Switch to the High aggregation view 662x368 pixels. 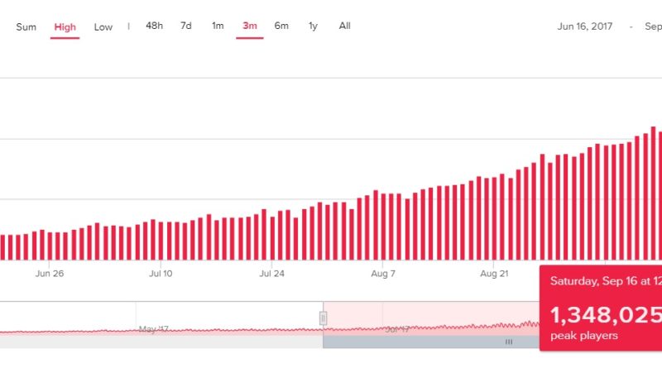coord(65,26)
